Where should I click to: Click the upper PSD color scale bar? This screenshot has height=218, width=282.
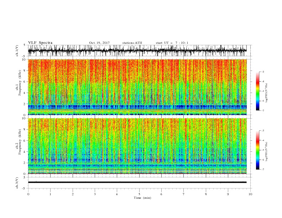click(257, 91)
